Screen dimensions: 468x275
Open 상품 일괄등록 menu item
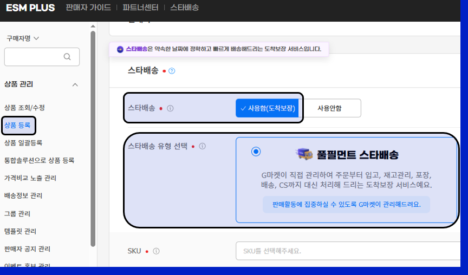(23, 143)
